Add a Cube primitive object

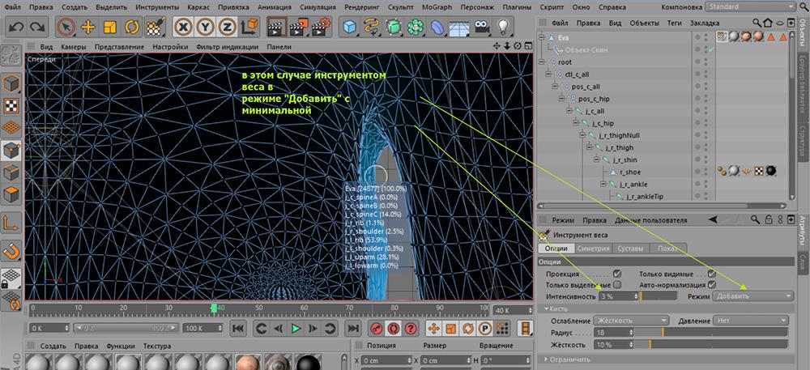pyautogui.click(x=350, y=27)
